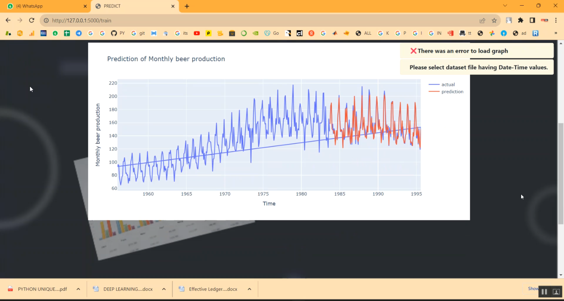This screenshot has width=564, height=301.
Task: Click the share page icon in address bar
Action: pyautogui.click(x=482, y=20)
